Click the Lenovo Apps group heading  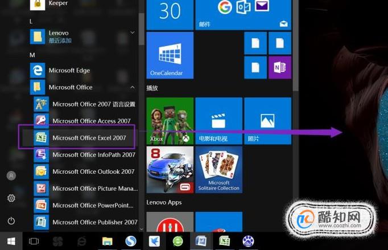click(x=164, y=202)
